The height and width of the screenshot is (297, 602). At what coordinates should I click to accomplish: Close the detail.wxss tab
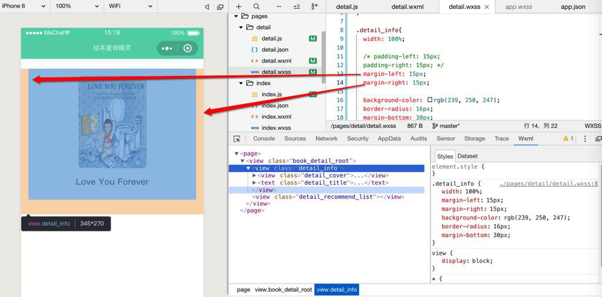487,7
